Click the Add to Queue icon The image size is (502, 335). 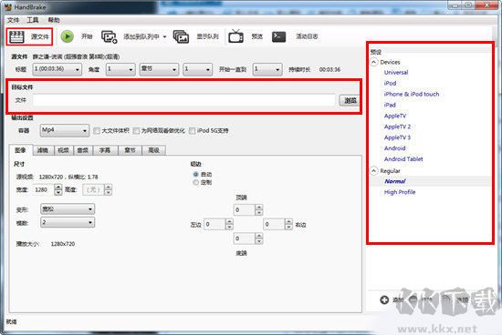click(x=110, y=36)
